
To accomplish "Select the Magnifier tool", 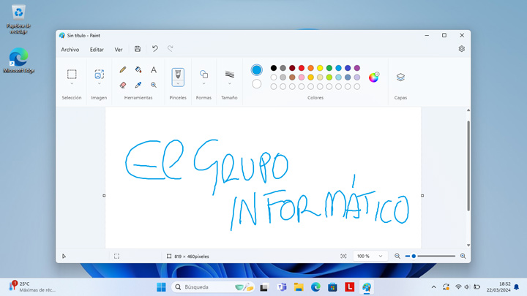I will [154, 85].
